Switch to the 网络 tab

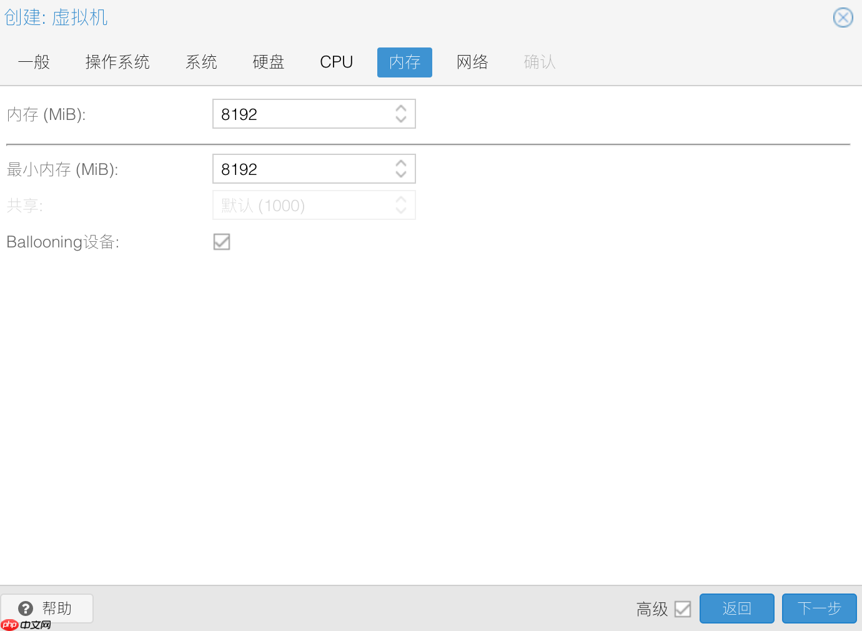tap(472, 62)
